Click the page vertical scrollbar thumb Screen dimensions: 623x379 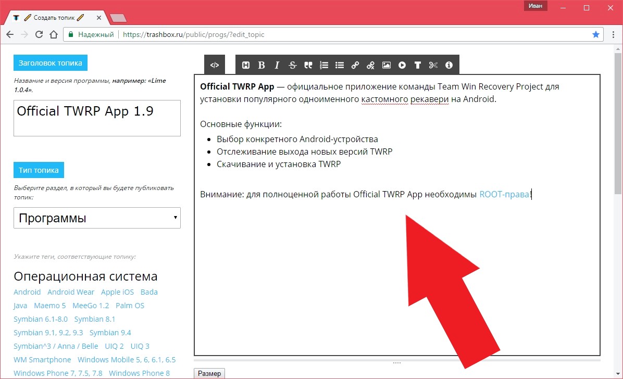[x=618, y=123]
